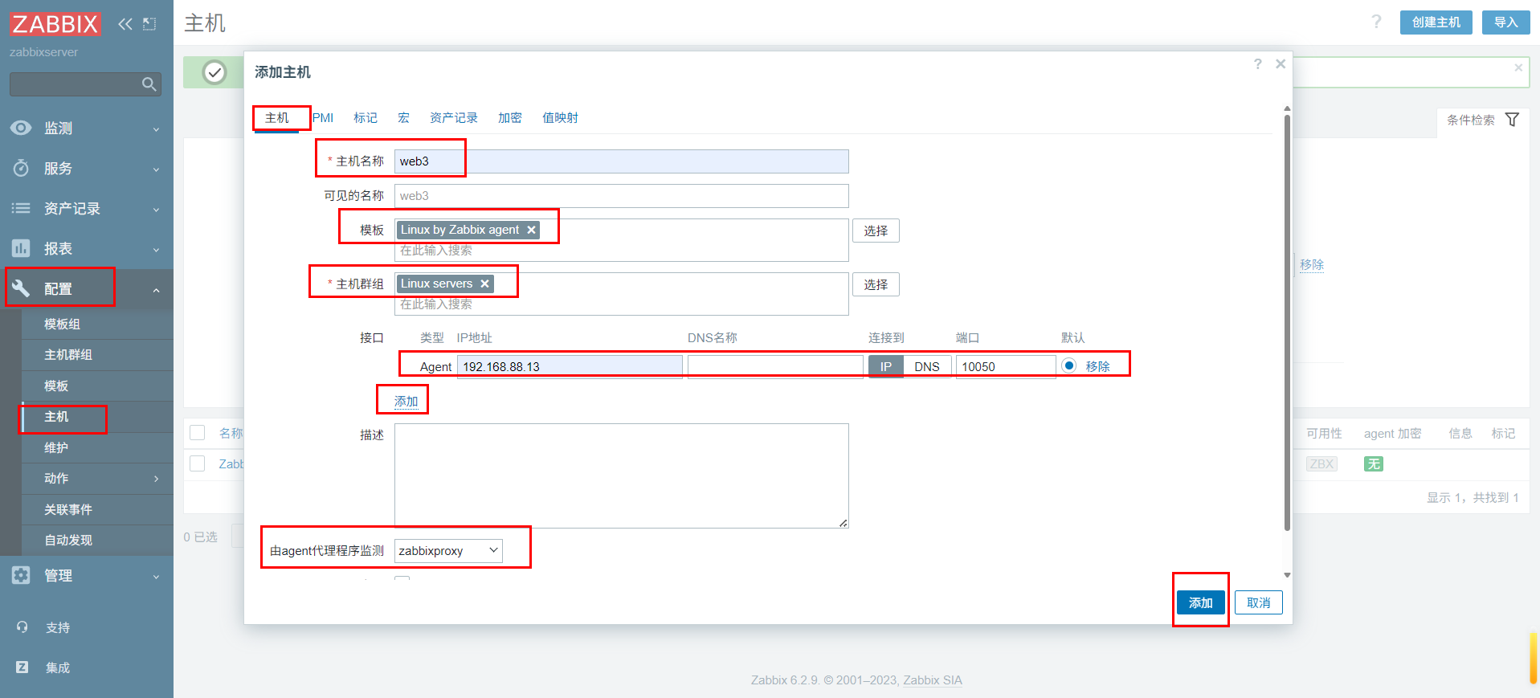This screenshot has width=1540, height=698.
Task: Click the Zabbix logo
Action: (x=55, y=24)
